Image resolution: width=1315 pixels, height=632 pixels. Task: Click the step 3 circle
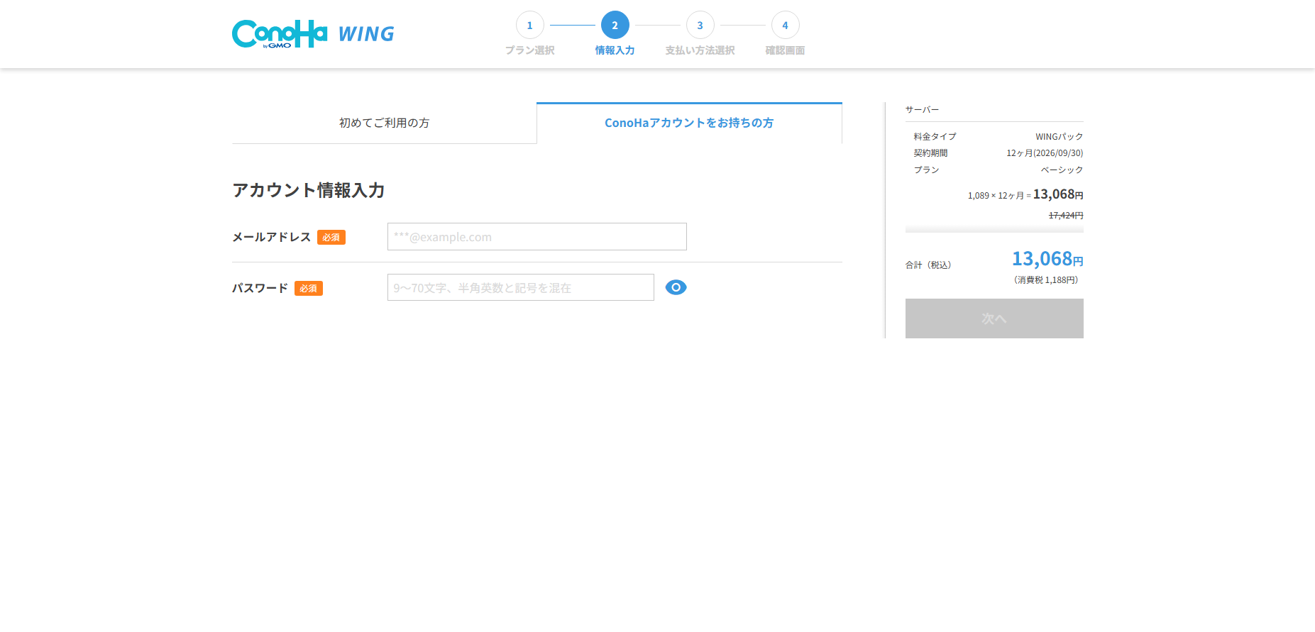[x=700, y=26]
